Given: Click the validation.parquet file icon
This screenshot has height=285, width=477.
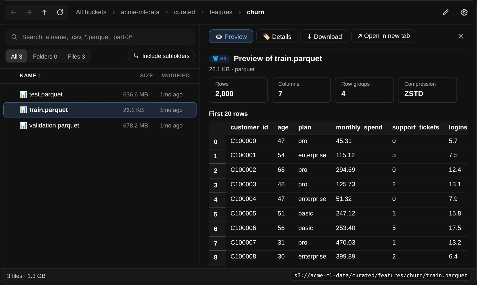Looking at the screenshot, I should click(x=24, y=125).
